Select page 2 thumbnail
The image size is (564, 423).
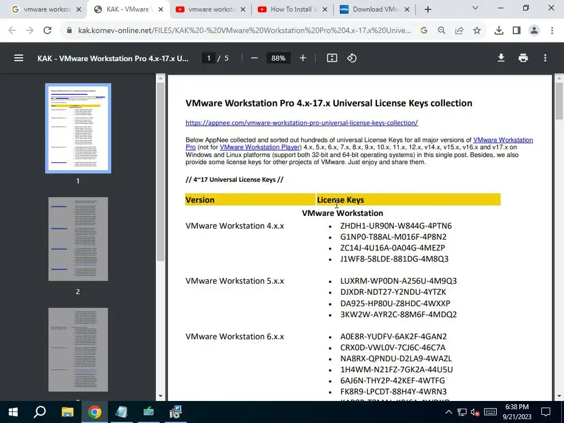coord(78,239)
